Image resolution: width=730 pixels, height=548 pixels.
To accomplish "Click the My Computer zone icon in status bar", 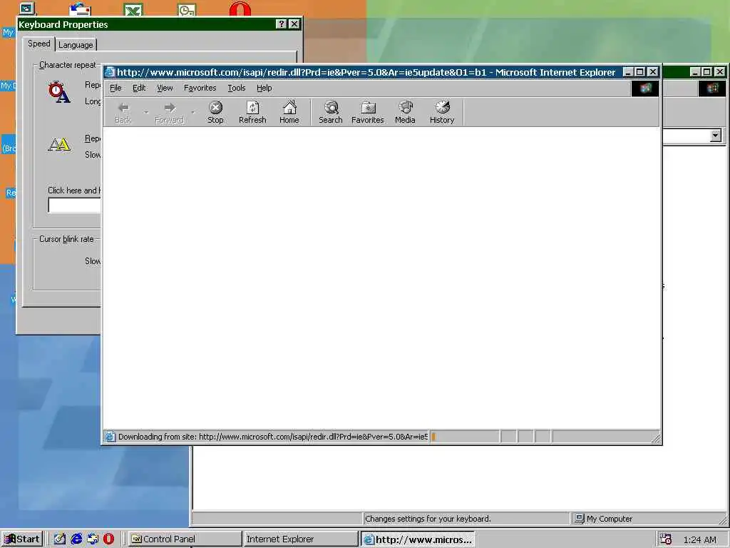I will pos(579,519).
